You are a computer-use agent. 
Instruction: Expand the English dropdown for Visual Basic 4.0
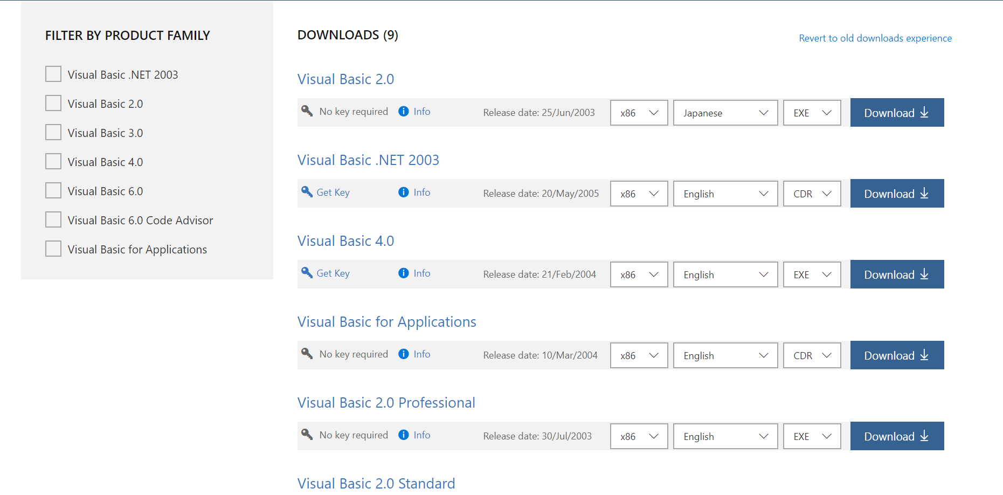pyautogui.click(x=725, y=274)
